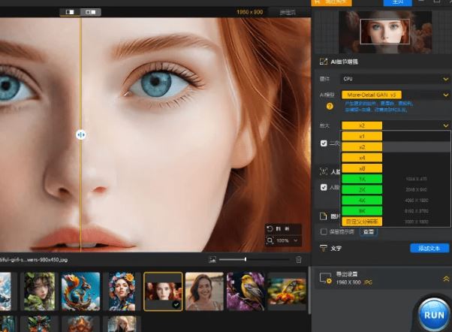Click the rotate image icon
Screen dimensions: 452x332
pyautogui.click(x=270, y=228)
